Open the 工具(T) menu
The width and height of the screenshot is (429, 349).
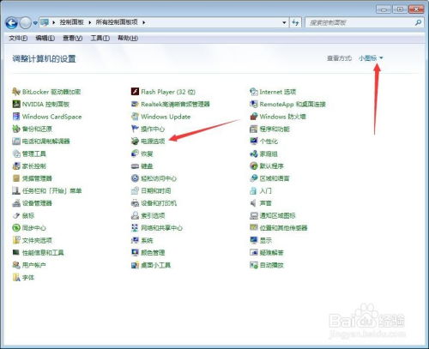100,38
